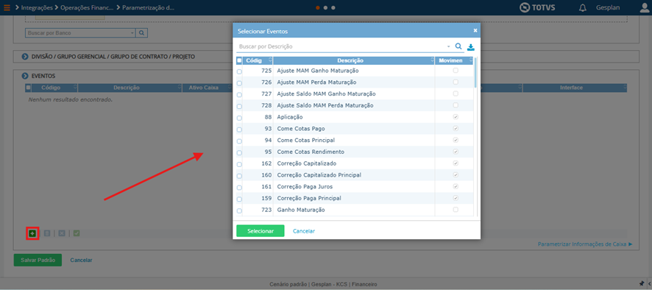Check the row for Come Cotas Pago
Viewport: 652px width, 290px height.
239,130
